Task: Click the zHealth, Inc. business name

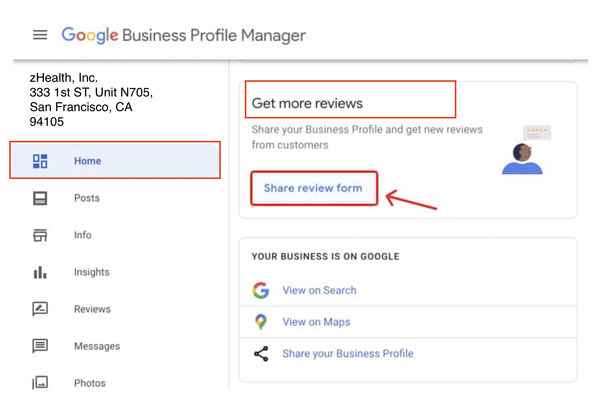Action: (64, 78)
